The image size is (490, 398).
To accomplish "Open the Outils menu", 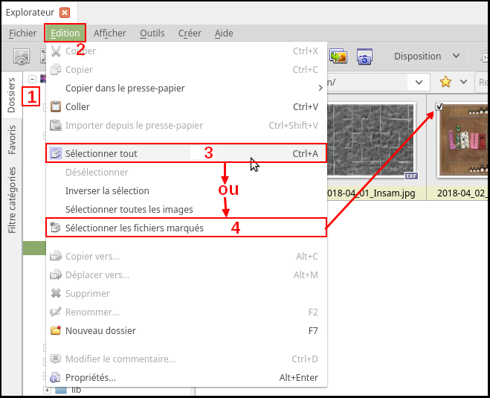I will point(152,33).
